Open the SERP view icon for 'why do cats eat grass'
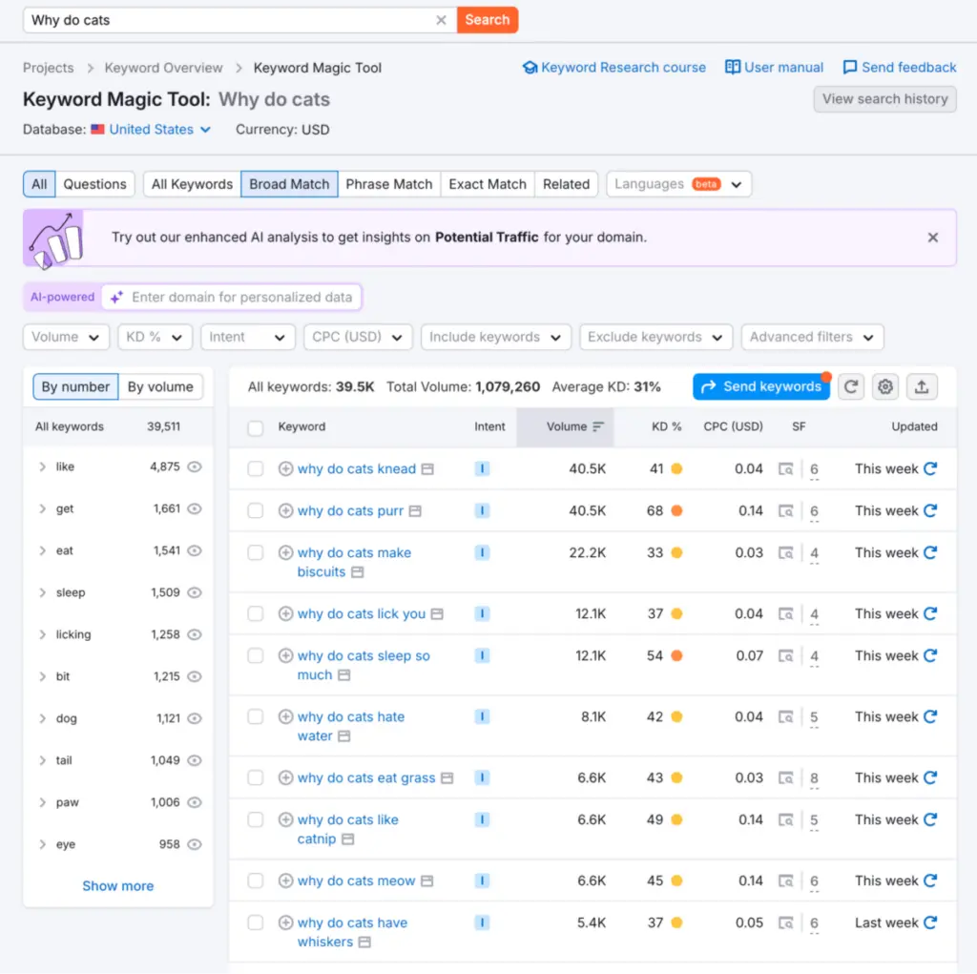The width and height of the screenshot is (977, 974). click(x=785, y=778)
